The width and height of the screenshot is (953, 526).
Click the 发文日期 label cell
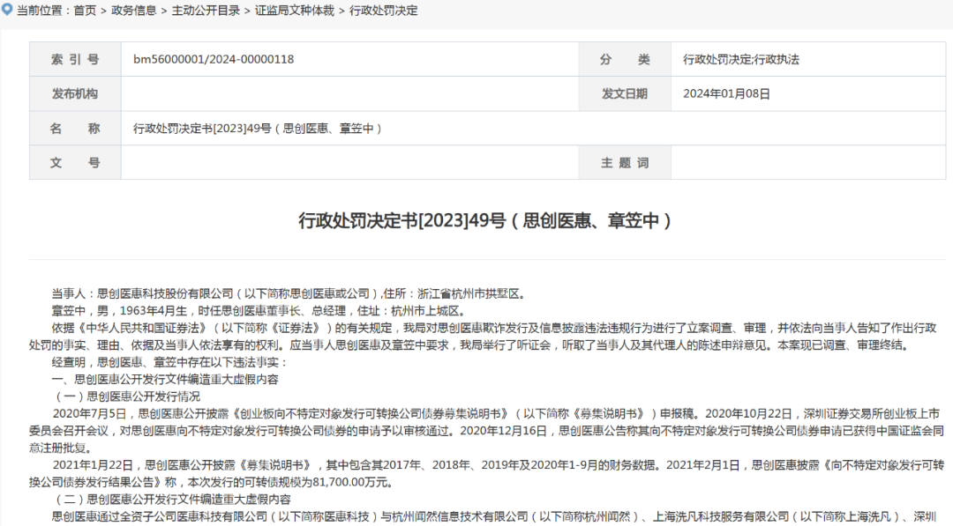pyautogui.click(x=625, y=94)
